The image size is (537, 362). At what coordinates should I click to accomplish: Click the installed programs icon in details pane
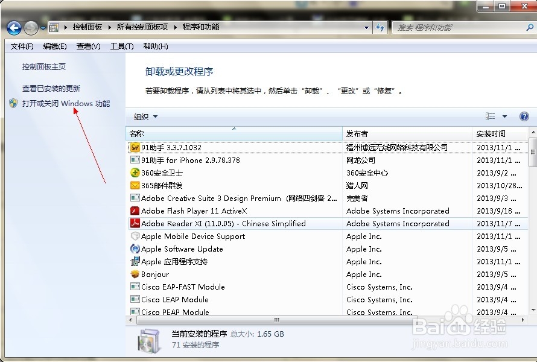pos(149,340)
